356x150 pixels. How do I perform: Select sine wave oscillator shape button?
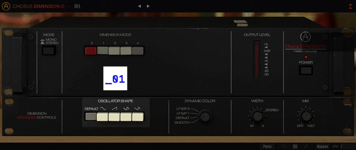(102, 116)
